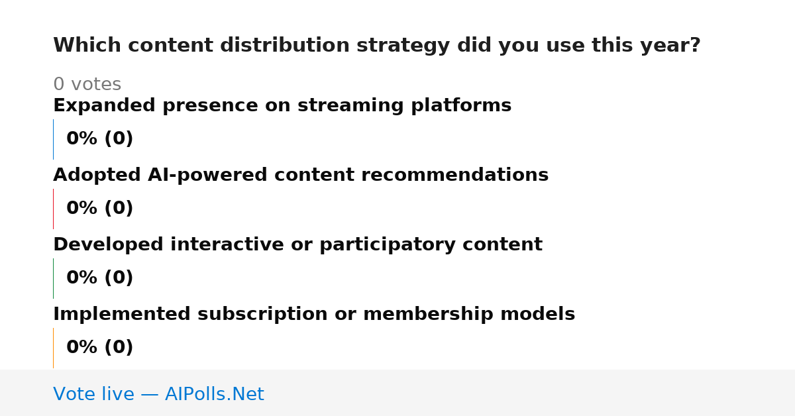795x416 pixels.
Task: Click '0% (0)' under interactive or participatory content
Action: pos(99,278)
